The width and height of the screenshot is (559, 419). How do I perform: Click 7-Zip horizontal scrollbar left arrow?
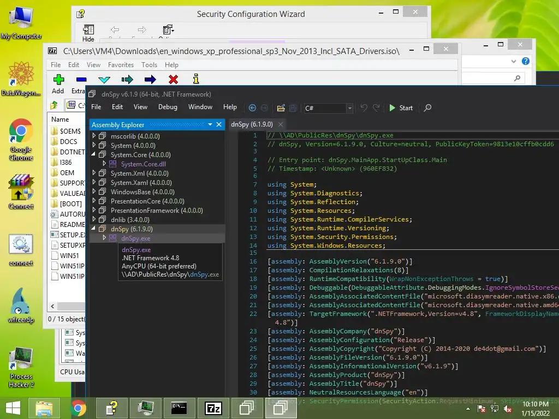point(52,306)
